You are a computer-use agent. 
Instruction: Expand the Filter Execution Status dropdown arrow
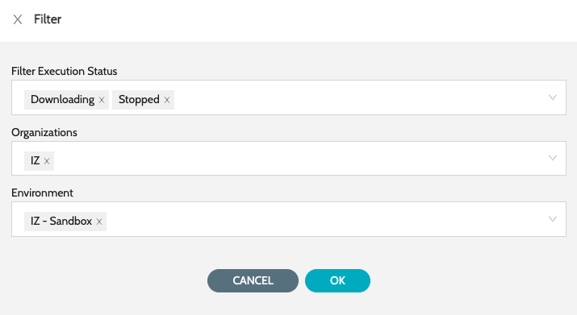[x=552, y=97]
